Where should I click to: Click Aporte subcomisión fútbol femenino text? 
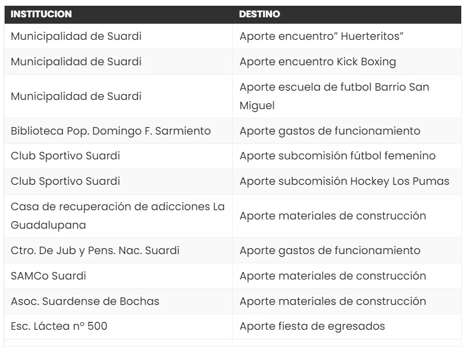tap(337, 156)
